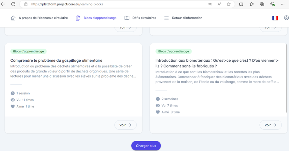The height and width of the screenshot is (151, 289).
Task: Click the Charger plus button
Action: point(146,146)
